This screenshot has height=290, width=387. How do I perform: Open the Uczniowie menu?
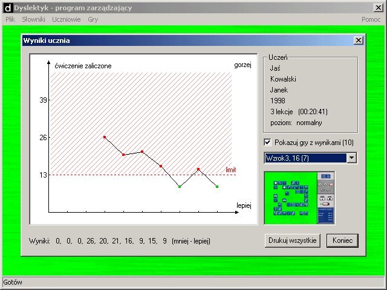pyautogui.click(x=67, y=19)
